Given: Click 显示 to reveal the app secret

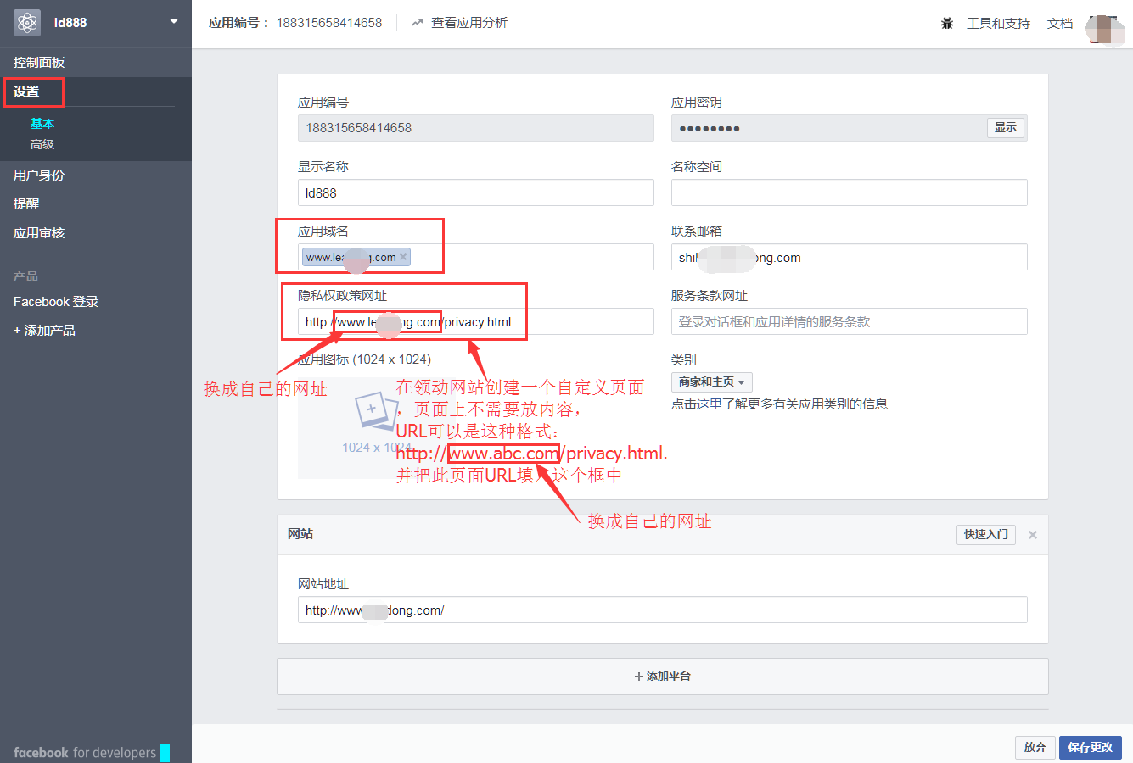Looking at the screenshot, I should [x=1005, y=127].
